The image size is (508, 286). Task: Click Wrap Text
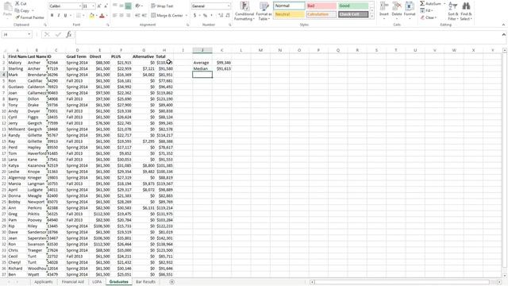coord(162,6)
